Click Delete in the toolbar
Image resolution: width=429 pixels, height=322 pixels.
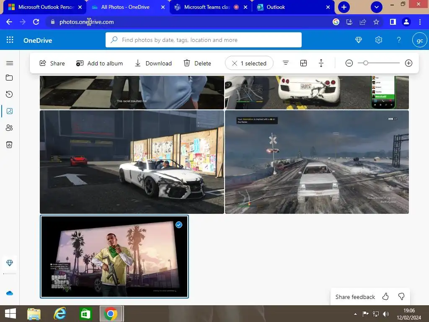pyautogui.click(x=197, y=63)
